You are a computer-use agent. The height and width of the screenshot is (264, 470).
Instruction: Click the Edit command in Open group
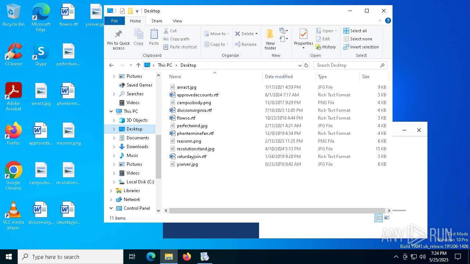click(323, 39)
